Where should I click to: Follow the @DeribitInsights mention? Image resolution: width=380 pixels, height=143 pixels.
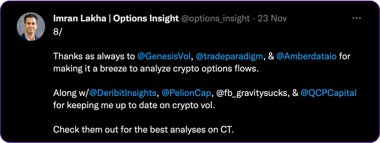coord(123,93)
